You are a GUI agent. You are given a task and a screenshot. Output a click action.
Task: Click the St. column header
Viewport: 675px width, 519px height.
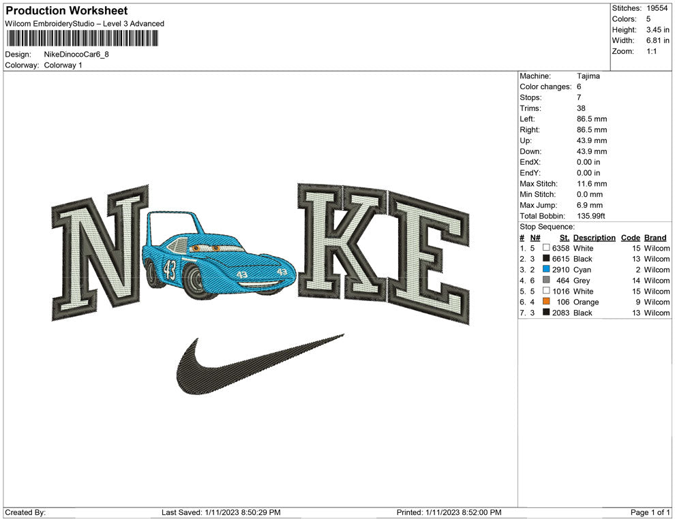pyautogui.click(x=564, y=238)
